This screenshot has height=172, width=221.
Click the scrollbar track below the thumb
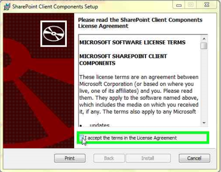pyautogui.click(x=204, y=85)
